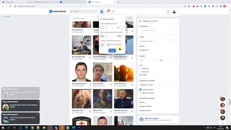This screenshot has height=130, width=231.
Task: Switch to the first browser tab
Action: click(15, 2)
